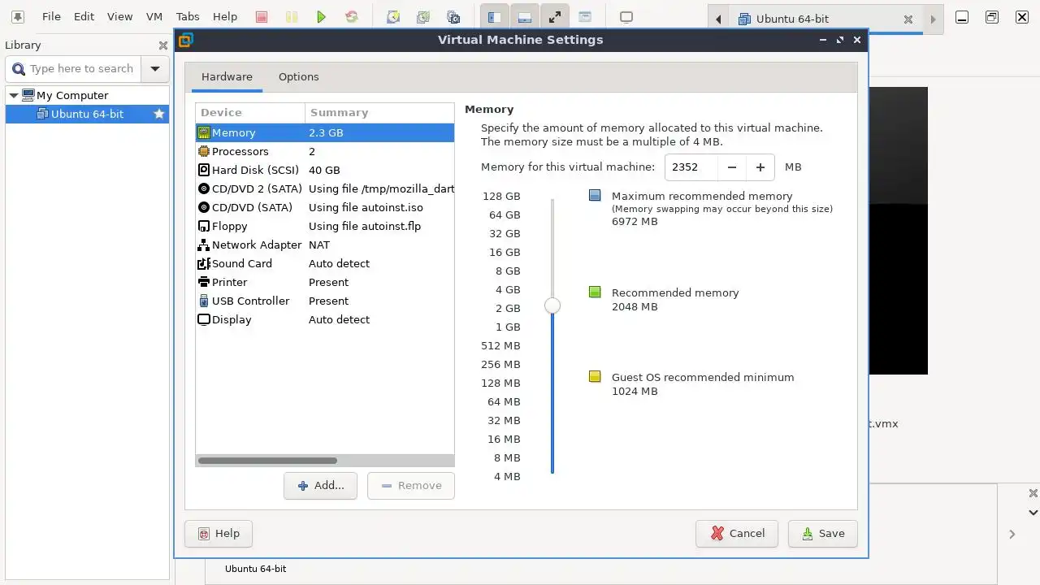Switch to the Options tab
1040x585 pixels.
pyautogui.click(x=298, y=76)
